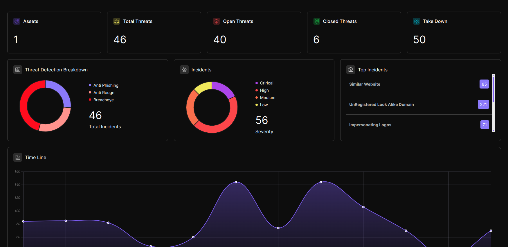
Task: Click the Open Threats red icon
Action: [217, 21]
